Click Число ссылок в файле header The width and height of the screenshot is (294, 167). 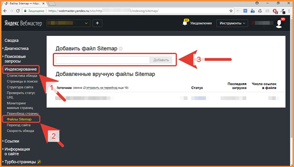(264, 86)
